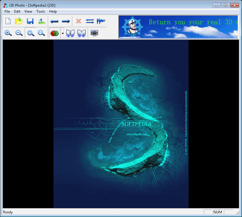Zoom out with the minus magnifier

point(19,33)
